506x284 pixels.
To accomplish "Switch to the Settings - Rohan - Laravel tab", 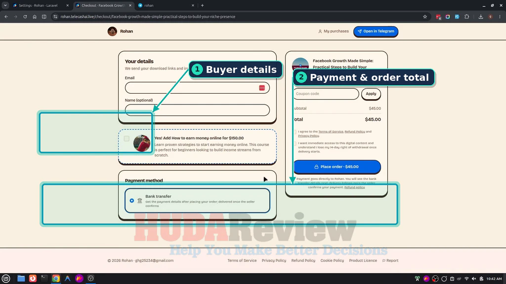I will (38, 5).
